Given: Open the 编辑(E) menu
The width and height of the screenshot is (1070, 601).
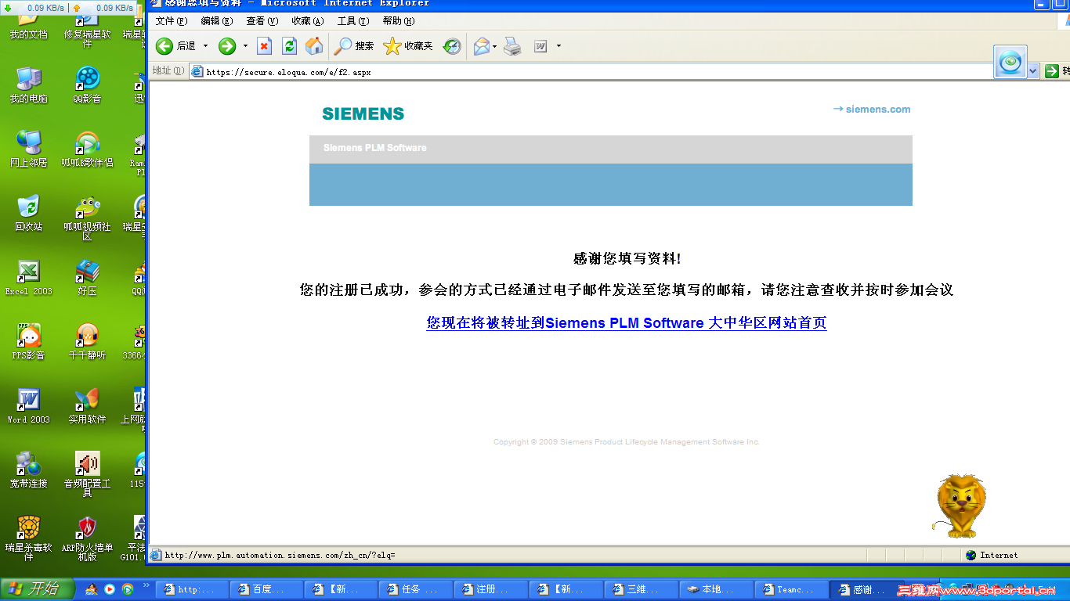Looking at the screenshot, I should coord(216,21).
